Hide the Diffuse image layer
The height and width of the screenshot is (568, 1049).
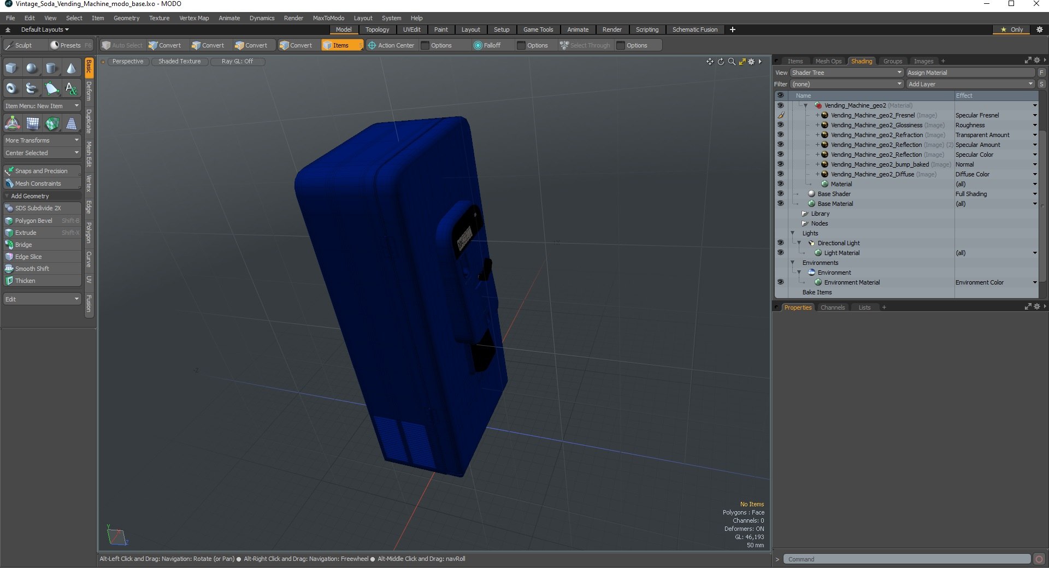coord(780,174)
